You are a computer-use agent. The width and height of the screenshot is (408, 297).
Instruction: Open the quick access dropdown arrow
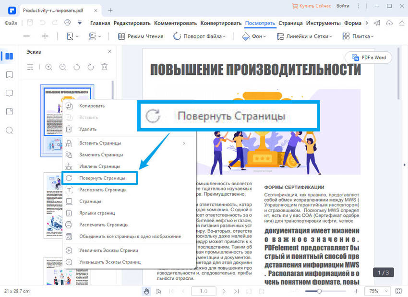coord(80,23)
